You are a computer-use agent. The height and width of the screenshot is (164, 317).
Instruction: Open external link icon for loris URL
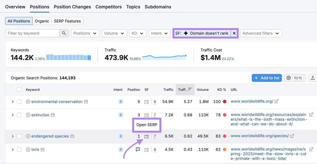coord(311,149)
